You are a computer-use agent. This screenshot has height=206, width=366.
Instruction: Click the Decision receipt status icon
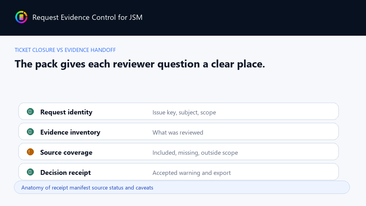(x=30, y=172)
